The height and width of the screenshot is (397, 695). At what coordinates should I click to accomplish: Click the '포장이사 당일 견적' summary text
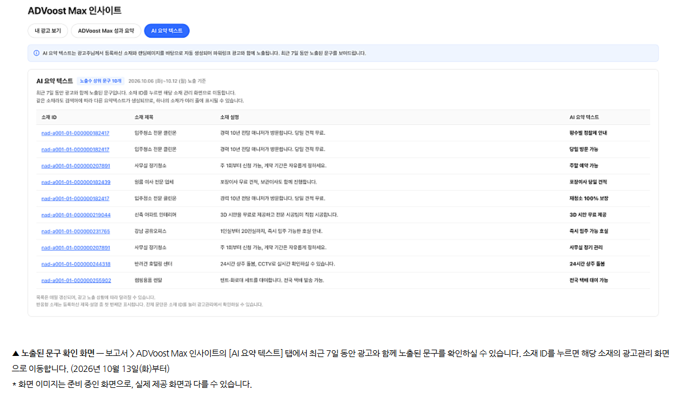[588, 182]
